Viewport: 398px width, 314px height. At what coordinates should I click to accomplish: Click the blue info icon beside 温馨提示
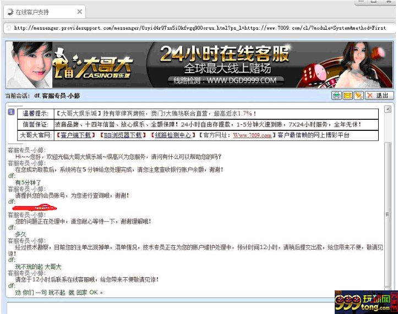tap(11, 112)
